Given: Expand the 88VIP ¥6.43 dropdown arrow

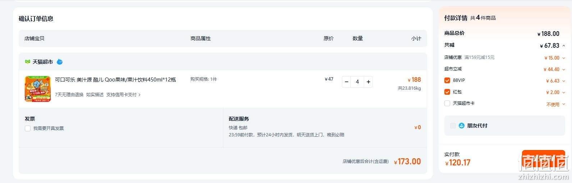Looking at the screenshot, I should coord(564,81).
